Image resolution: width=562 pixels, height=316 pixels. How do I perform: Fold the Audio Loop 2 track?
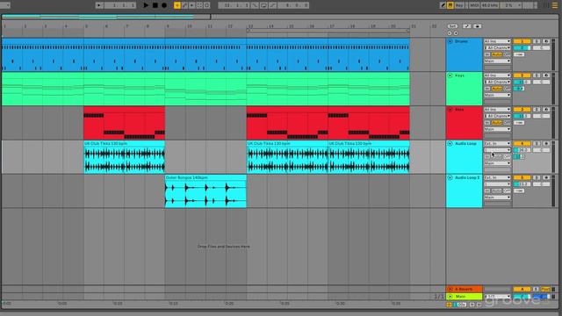[450, 177]
